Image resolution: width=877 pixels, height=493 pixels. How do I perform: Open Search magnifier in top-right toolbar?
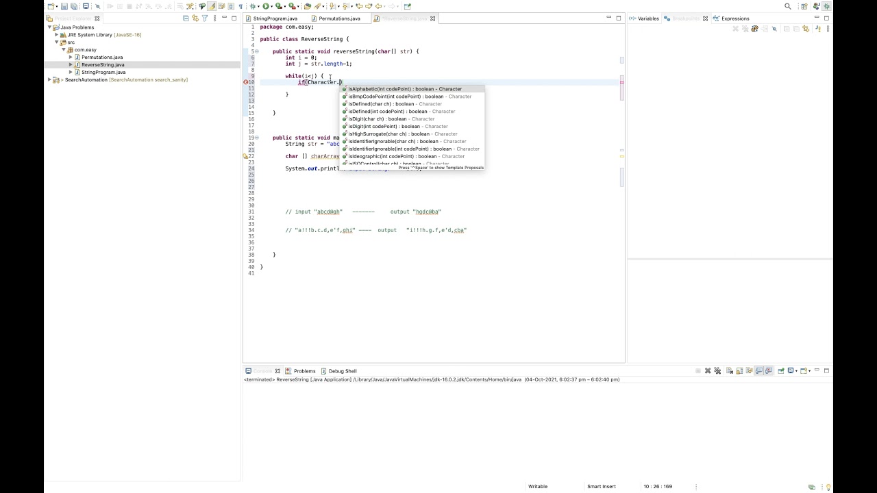pyautogui.click(x=788, y=6)
